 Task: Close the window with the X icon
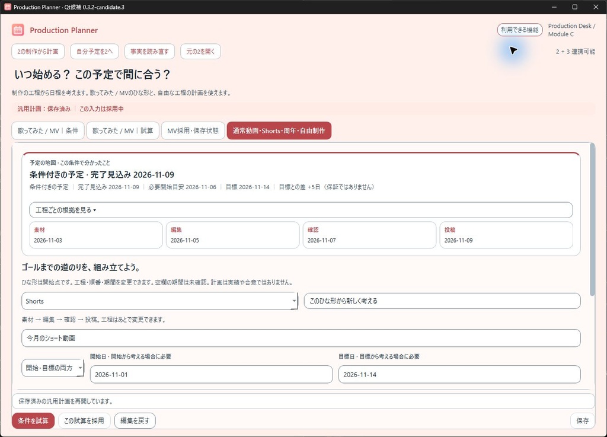click(x=596, y=7)
